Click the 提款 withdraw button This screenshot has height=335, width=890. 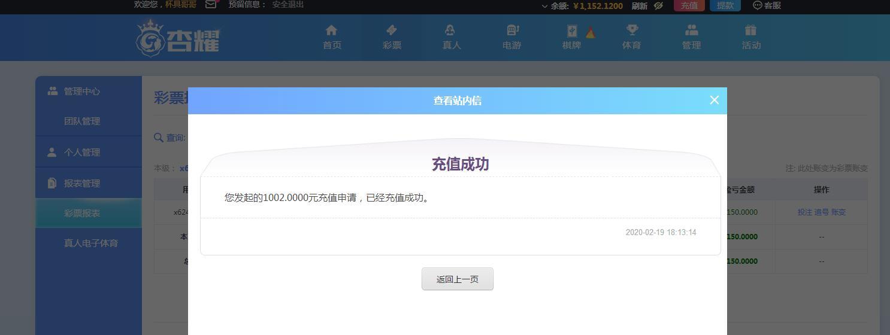coord(725,5)
